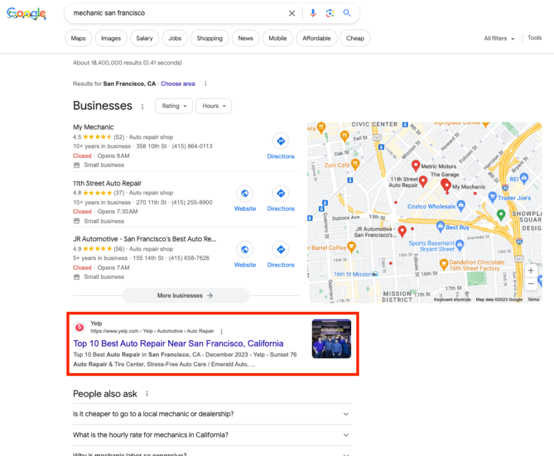The width and height of the screenshot is (554, 456).
Task: Open 11th Street Auto Repair business listing
Action: coord(108,184)
